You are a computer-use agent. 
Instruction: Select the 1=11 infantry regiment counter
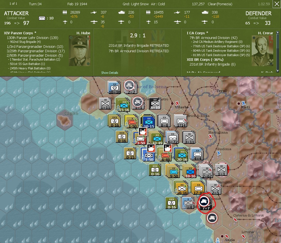pyautogui.click(x=105, y=103)
